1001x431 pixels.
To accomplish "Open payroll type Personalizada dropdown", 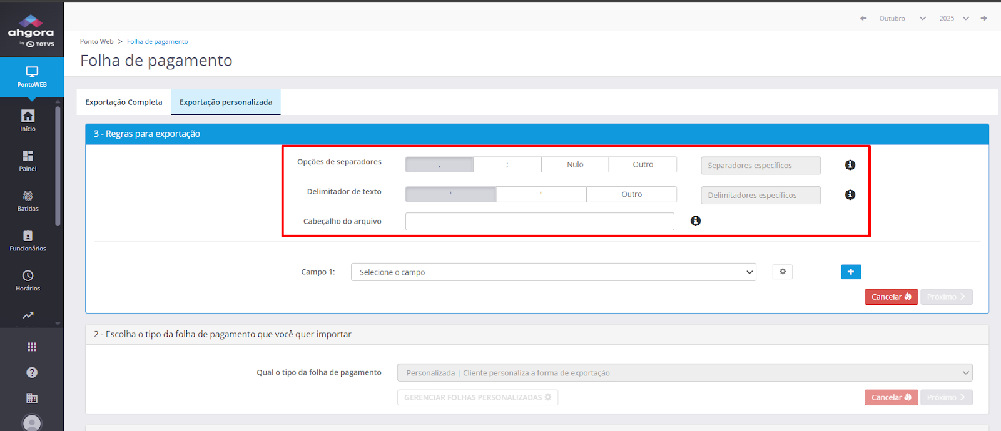I will pos(685,373).
